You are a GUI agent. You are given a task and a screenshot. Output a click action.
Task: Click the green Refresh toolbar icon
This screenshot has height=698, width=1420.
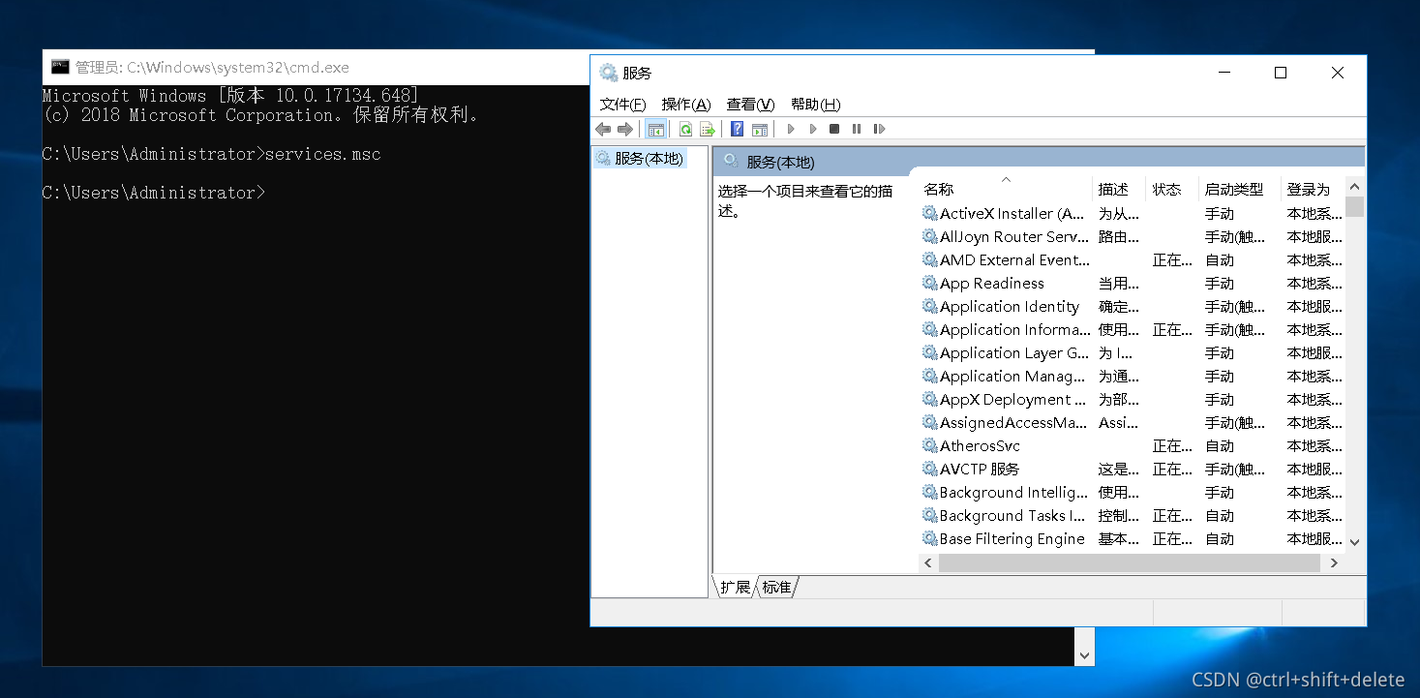685,129
